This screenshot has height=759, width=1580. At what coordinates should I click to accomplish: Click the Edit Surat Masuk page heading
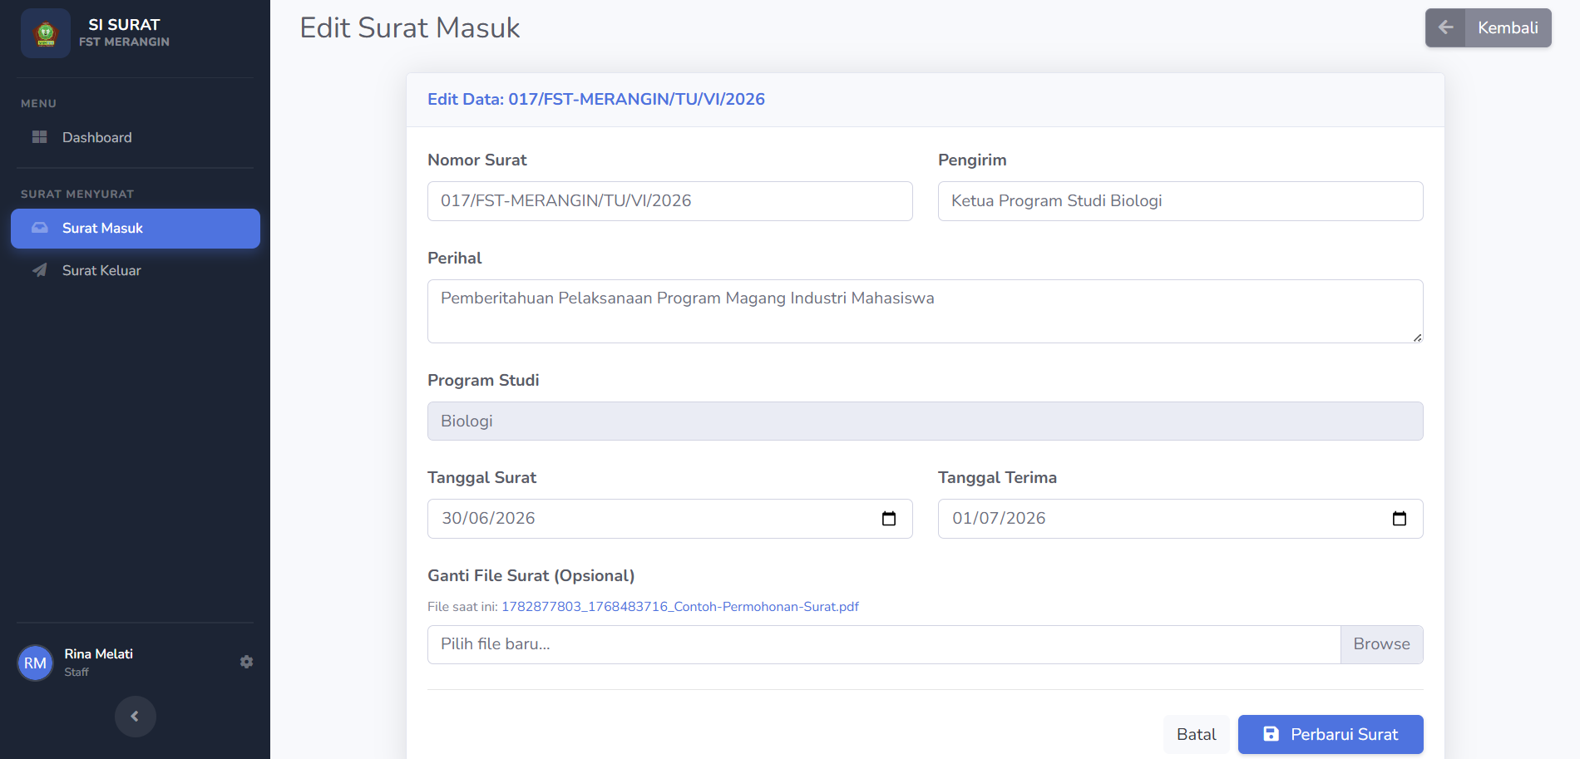[410, 27]
